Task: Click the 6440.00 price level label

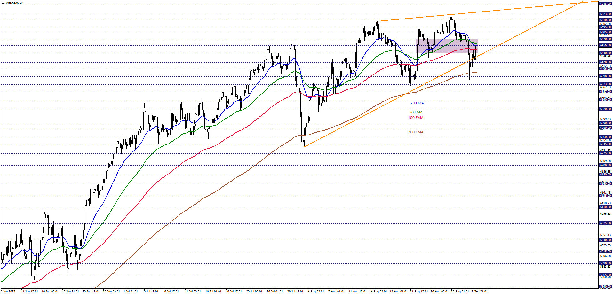Action: coord(605,53)
